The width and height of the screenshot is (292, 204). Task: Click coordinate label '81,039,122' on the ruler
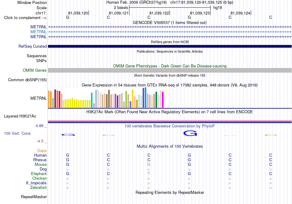[x=159, y=13]
